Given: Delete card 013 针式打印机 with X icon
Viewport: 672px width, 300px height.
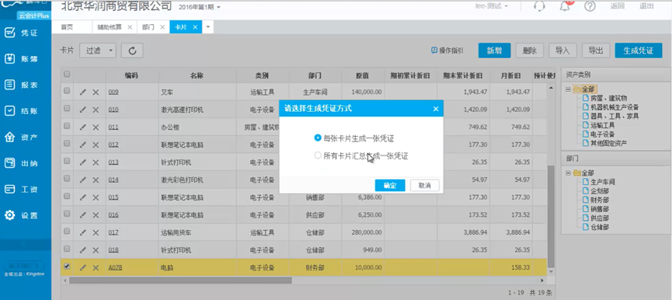Looking at the screenshot, I should coord(96,162).
